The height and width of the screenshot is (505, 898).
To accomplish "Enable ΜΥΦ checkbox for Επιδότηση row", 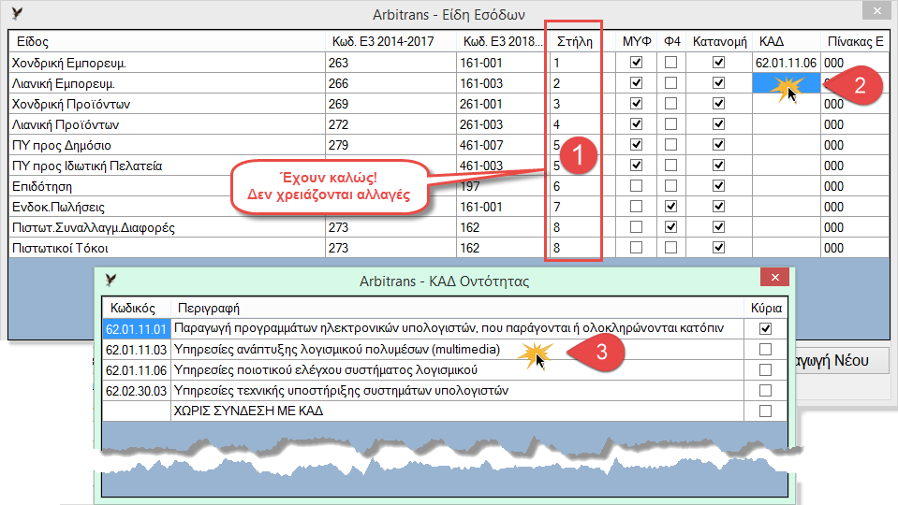I will tap(636, 186).
